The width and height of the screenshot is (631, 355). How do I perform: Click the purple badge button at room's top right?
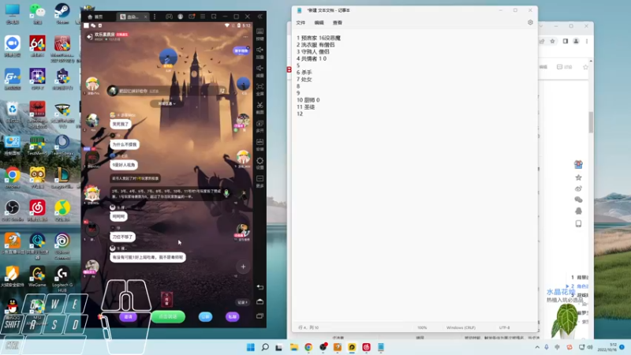pyautogui.click(x=241, y=50)
